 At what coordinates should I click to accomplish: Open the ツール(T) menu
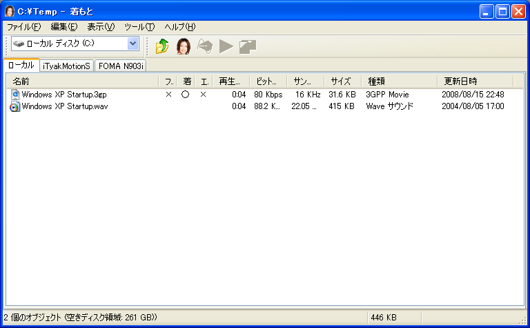coord(139,27)
